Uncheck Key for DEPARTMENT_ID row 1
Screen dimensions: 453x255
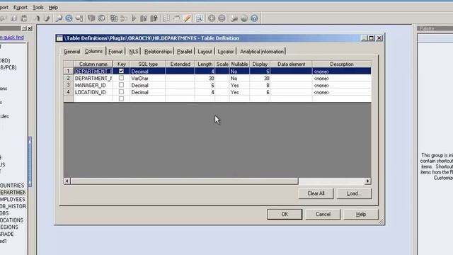(121, 71)
